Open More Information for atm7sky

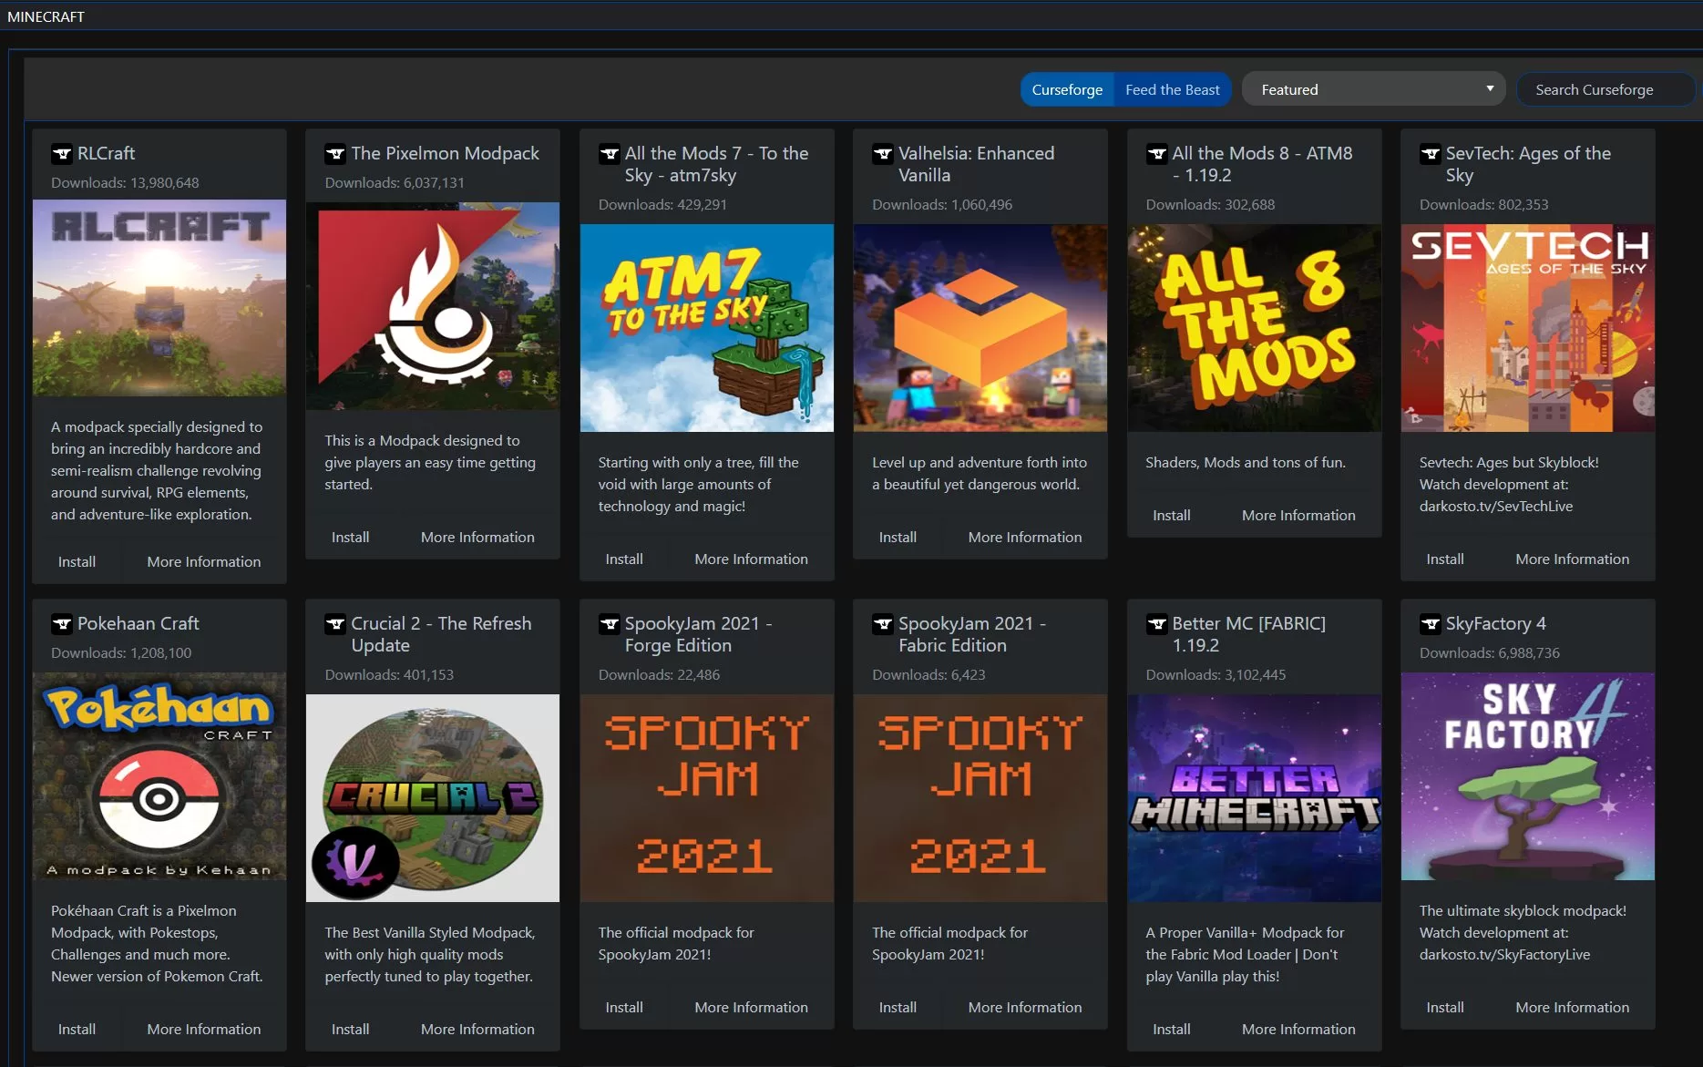751,559
